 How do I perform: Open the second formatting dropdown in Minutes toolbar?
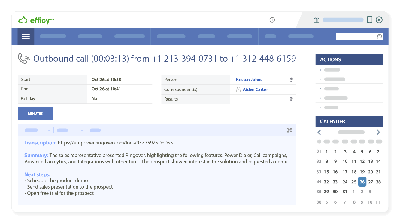(81, 130)
